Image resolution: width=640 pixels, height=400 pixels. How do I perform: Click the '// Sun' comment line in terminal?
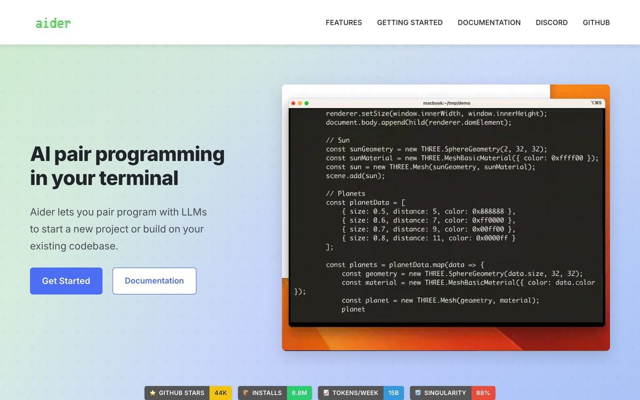[x=338, y=140]
